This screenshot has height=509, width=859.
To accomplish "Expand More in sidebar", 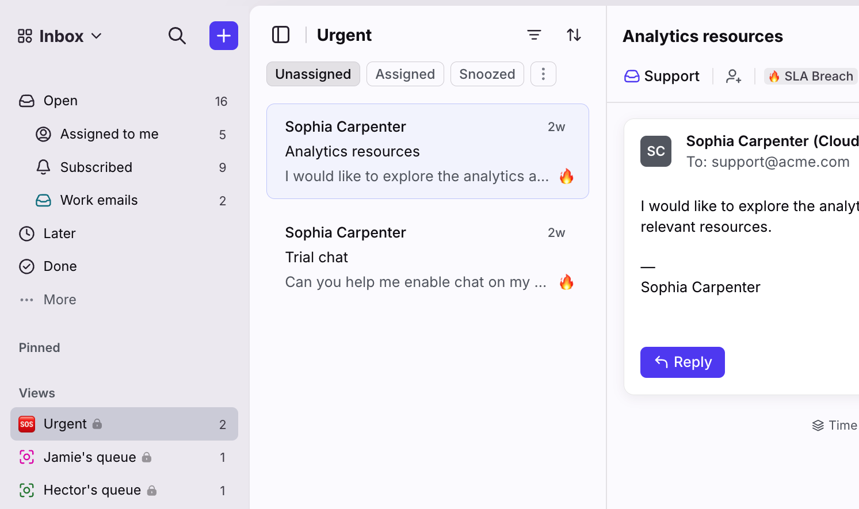I will (124, 300).
